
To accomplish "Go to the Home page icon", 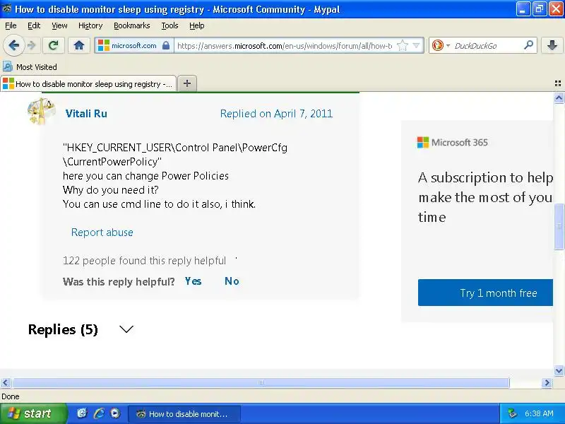I will 79,45.
